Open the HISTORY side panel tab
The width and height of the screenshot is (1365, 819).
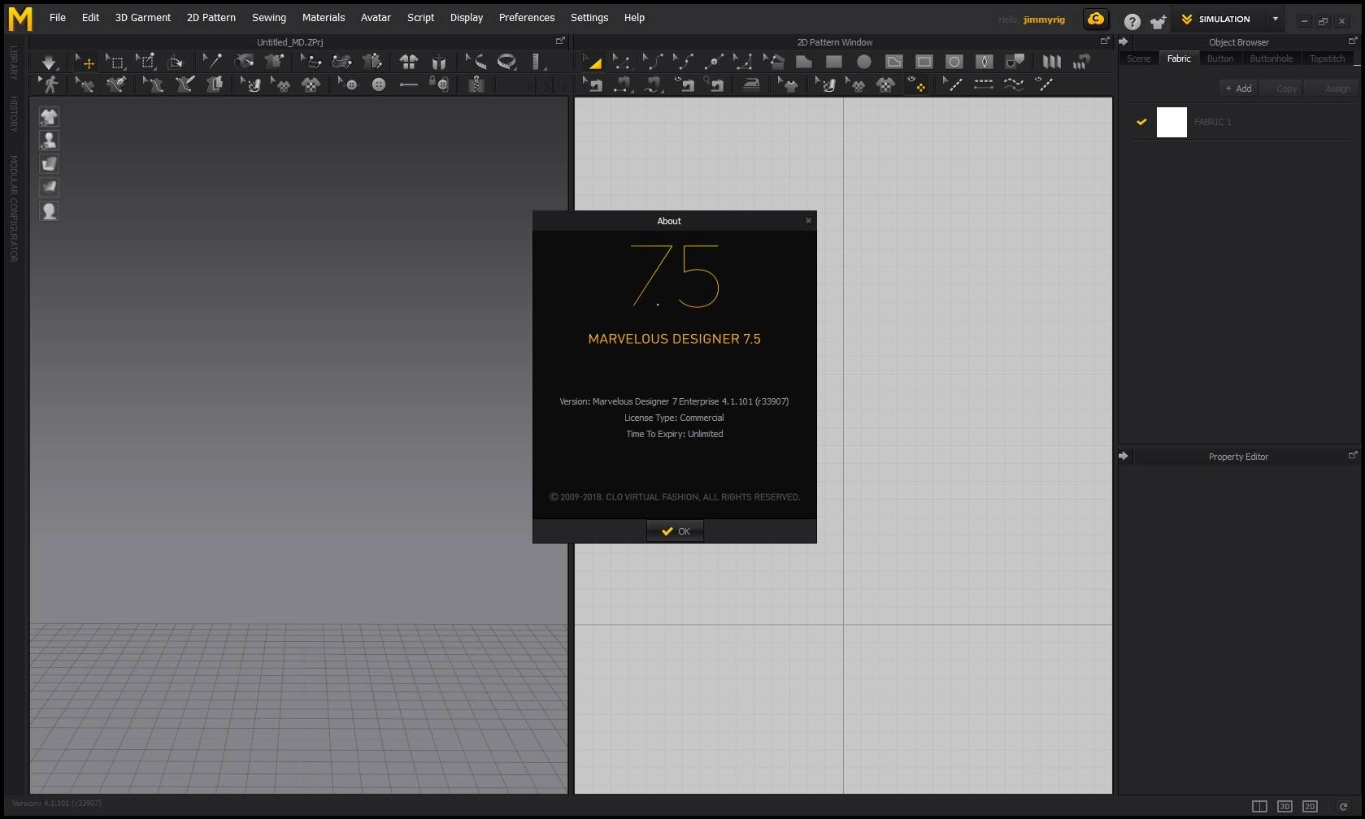point(14,114)
